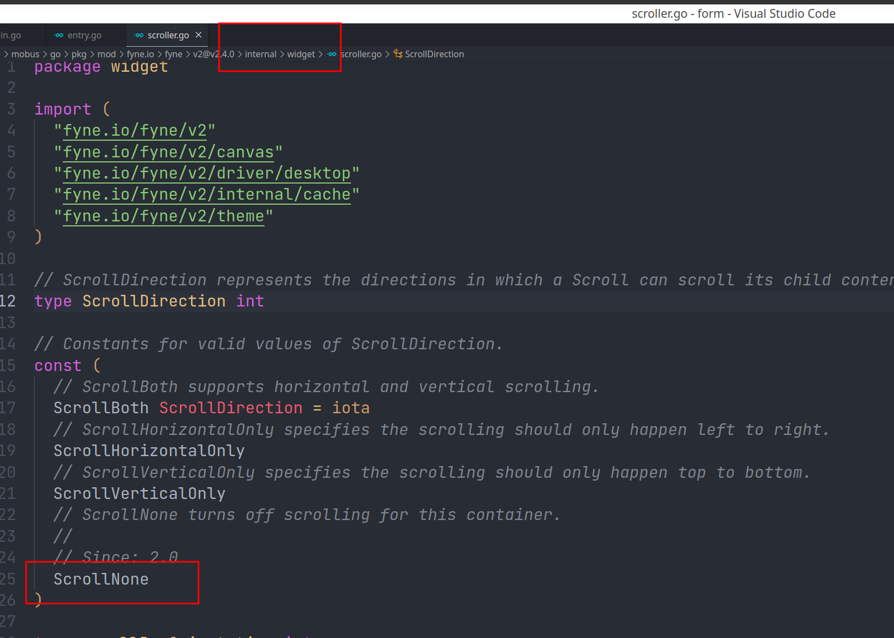This screenshot has width=894, height=638.
Task: Open the internal breadcrumb segment
Action: (261, 54)
